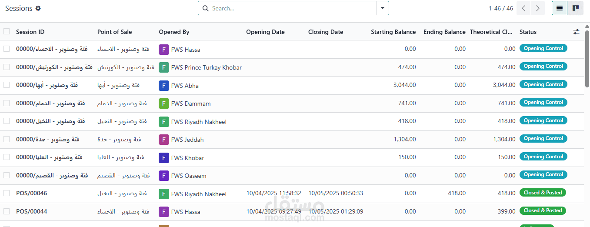This screenshot has height=227, width=590.
Task: Switch to list view
Action: coord(560,8)
